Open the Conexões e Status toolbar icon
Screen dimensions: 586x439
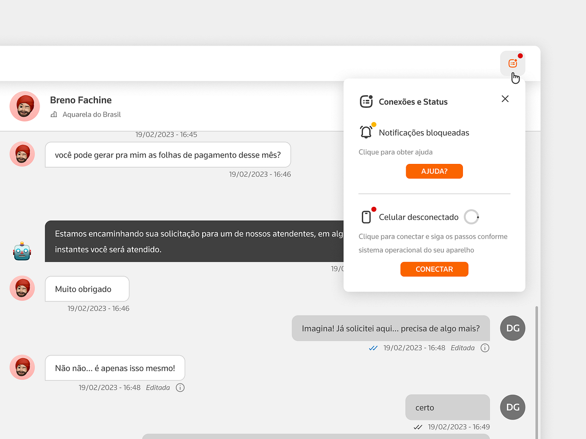pyautogui.click(x=513, y=63)
